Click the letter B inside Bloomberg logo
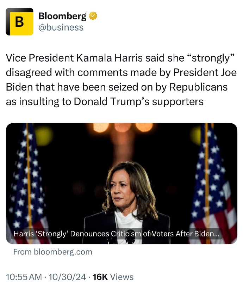The width and height of the screenshot is (243, 284). click(20, 22)
